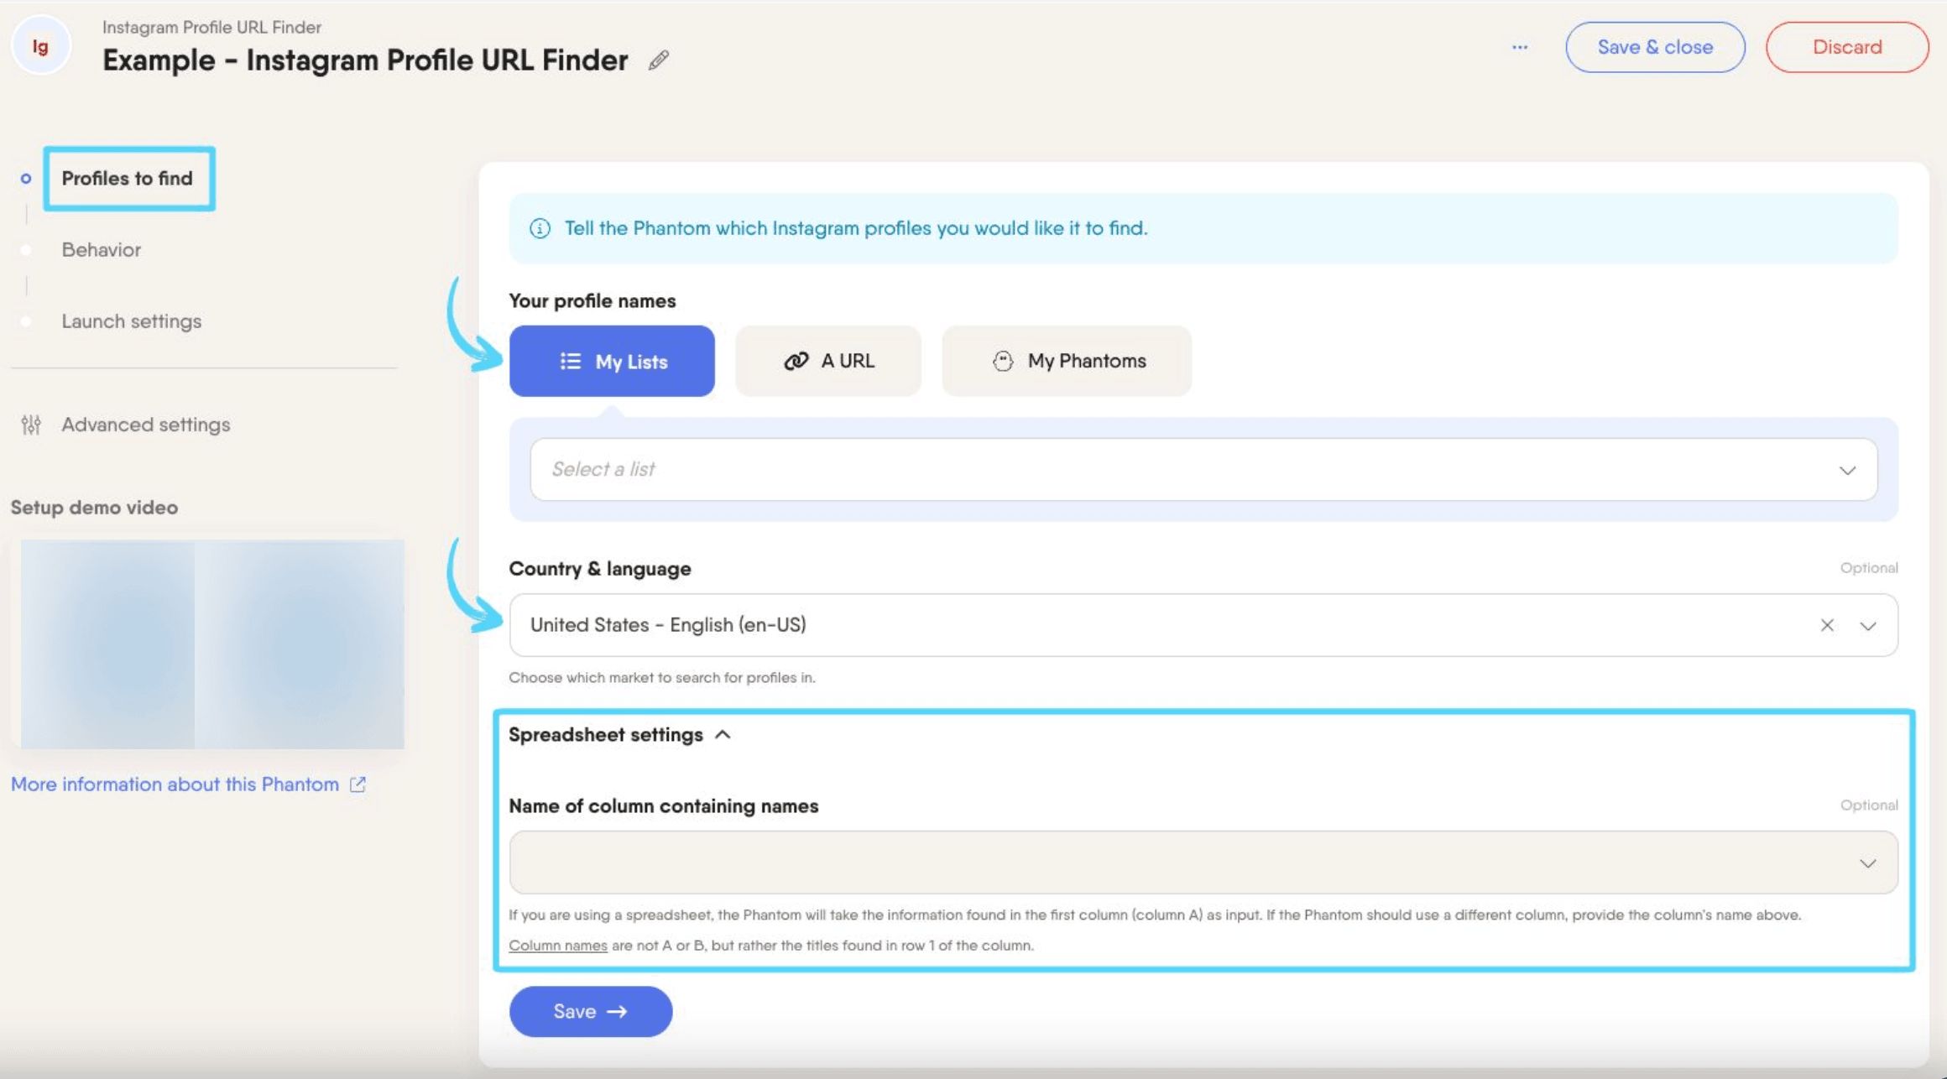Click the ghost icon in My Phantoms

pyautogui.click(x=1003, y=361)
